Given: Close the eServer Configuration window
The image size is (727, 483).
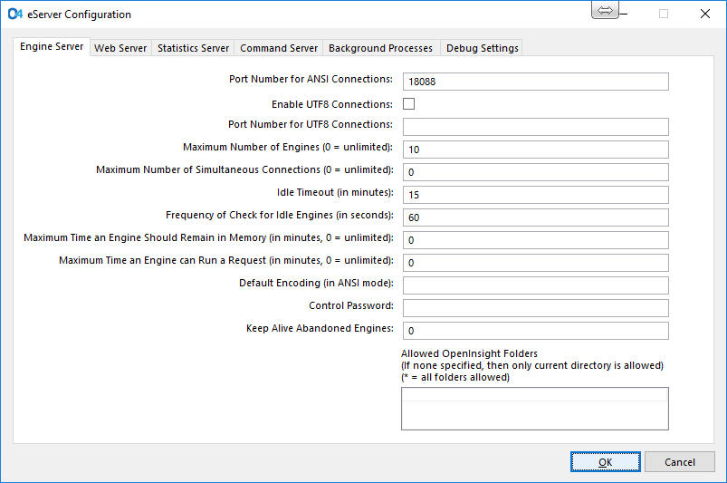Looking at the screenshot, I should coord(704,14).
